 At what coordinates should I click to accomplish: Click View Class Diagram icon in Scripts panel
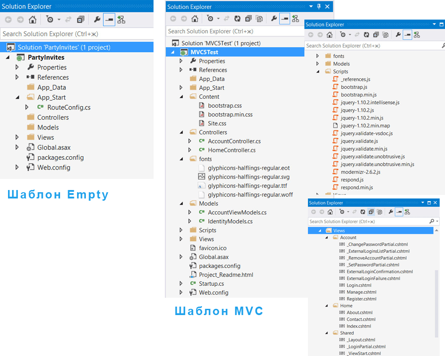point(417,35)
